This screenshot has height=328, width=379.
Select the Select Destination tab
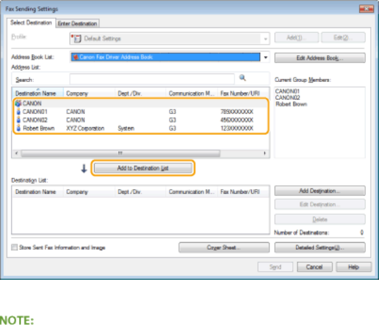point(31,23)
